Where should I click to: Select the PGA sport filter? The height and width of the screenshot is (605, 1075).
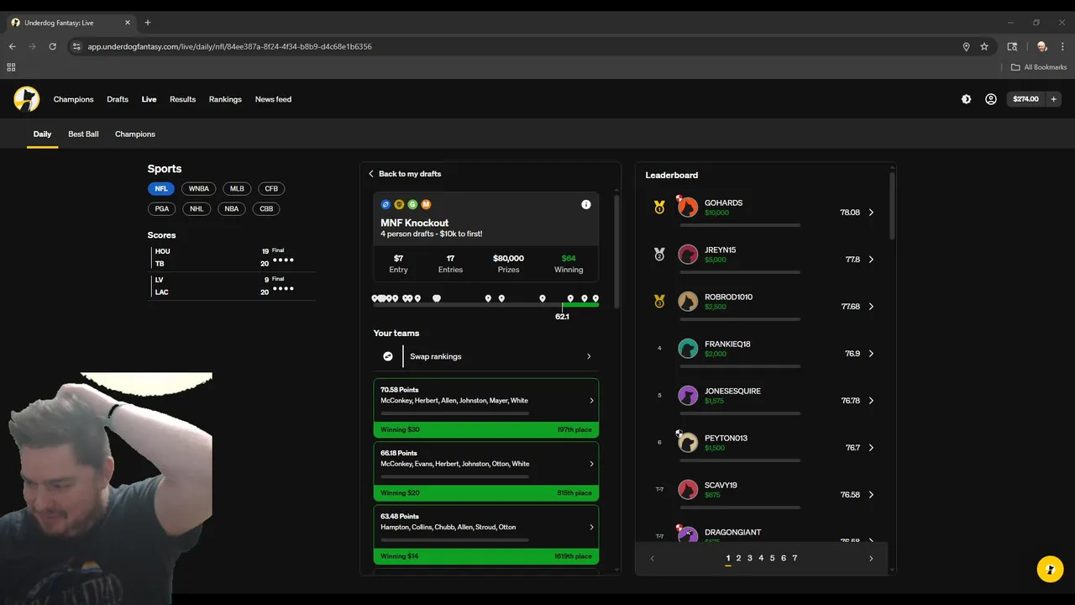[x=162, y=208]
